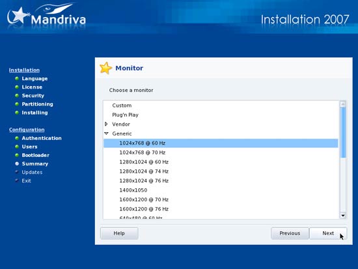The width and height of the screenshot is (358, 269).
Task: Choose 1280x1024 @ 76 Hz monitor
Action: tap(221, 180)
